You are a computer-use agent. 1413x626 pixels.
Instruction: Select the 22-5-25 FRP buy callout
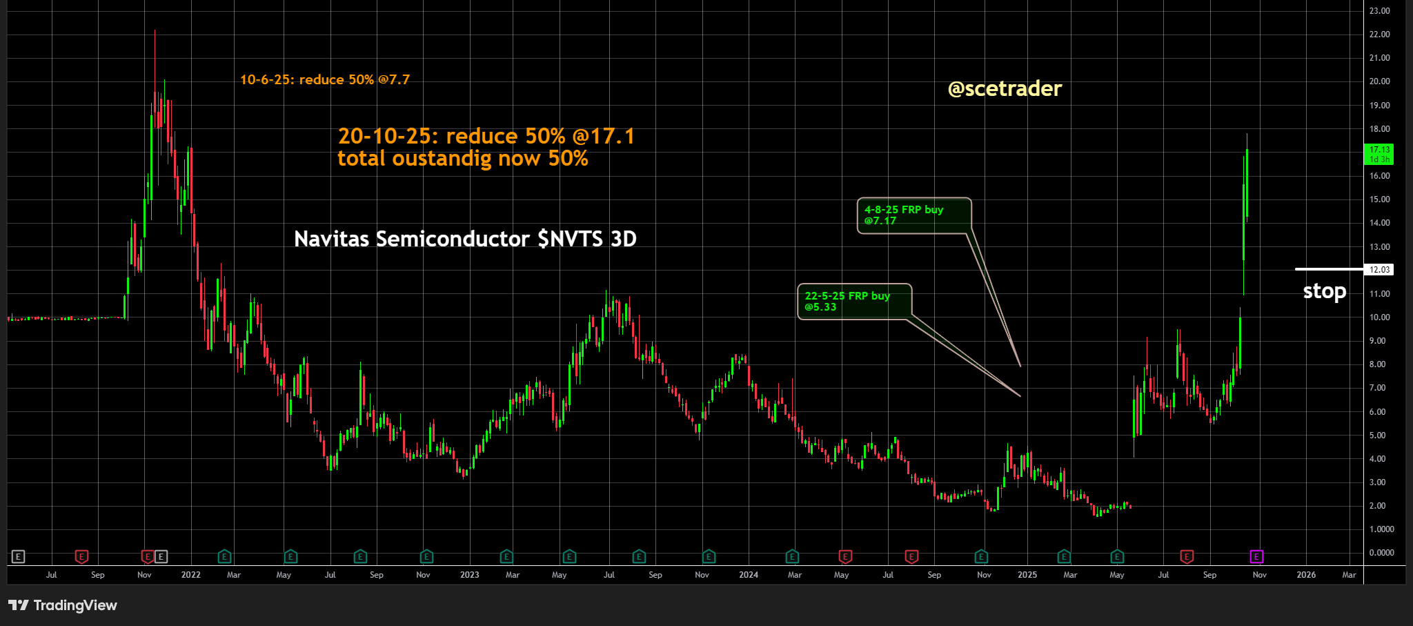854,302
